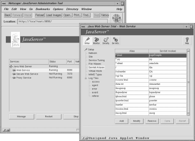
Task: Select the access log tree item
Action: [96, 82]
